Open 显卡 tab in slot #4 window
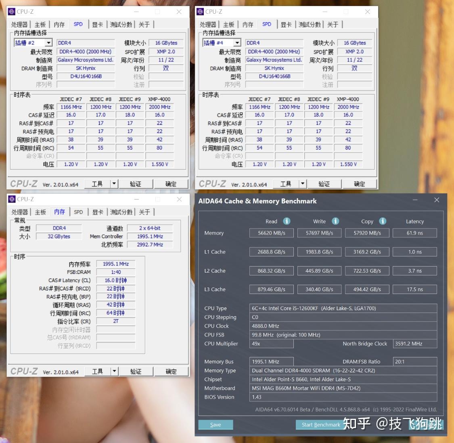The image size is (454, 443). 286,25
